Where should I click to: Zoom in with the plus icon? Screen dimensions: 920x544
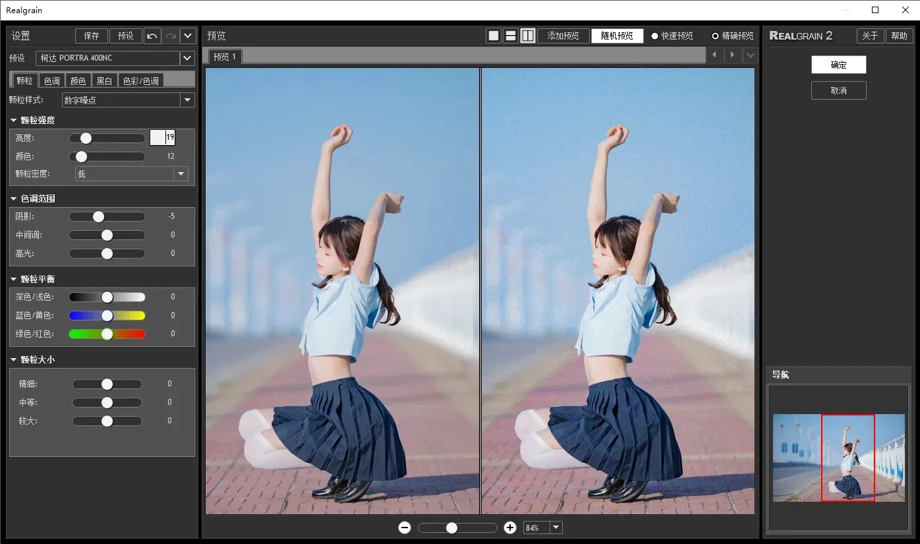pyautogui.click(x=509, y=528)
